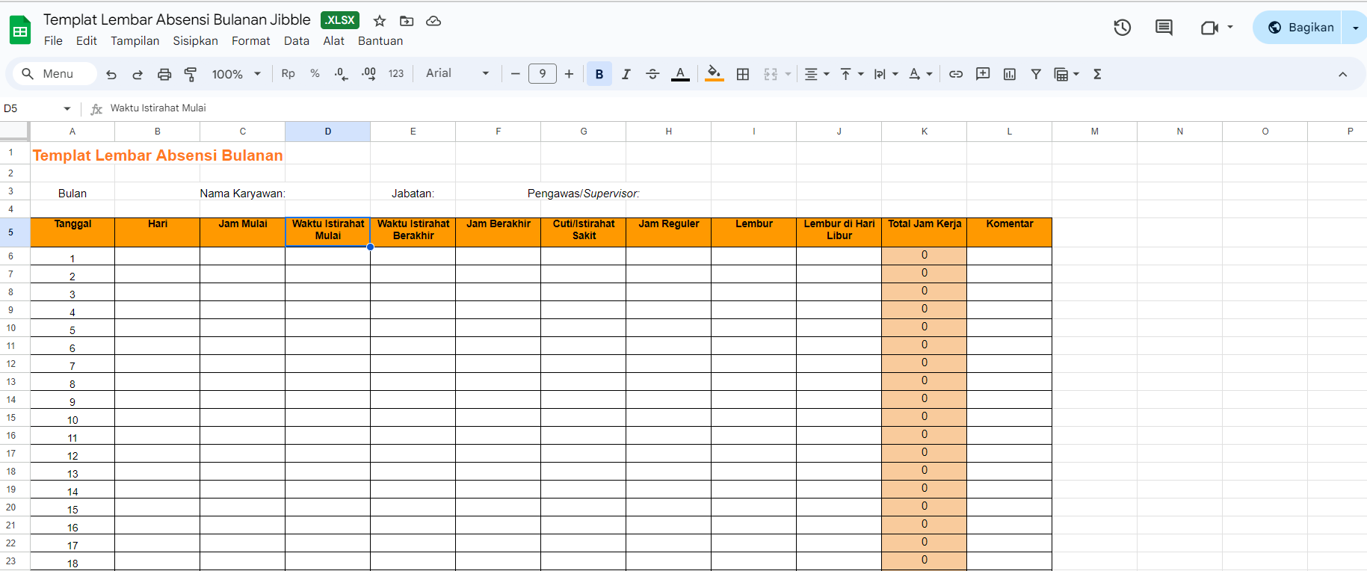This screenshot has height=571, width=1367.
Task: Open comments panel icon
Action: tap(1164, 28)
